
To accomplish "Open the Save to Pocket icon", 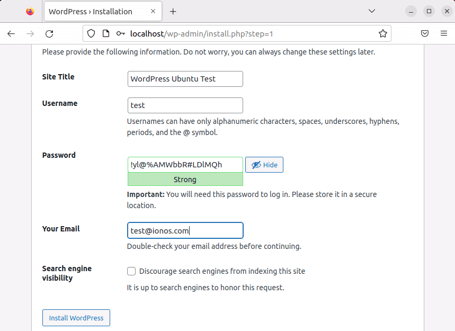I will point(425,33).
